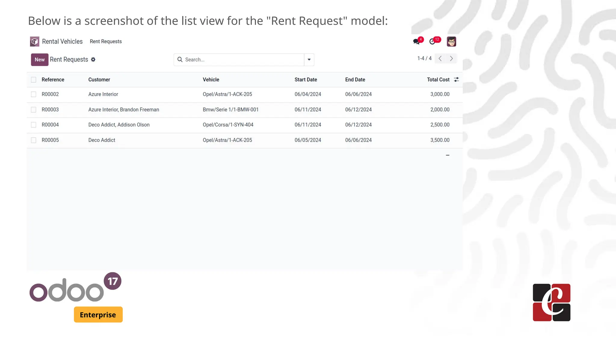Click the search magnifier icon
Screen dimensions: 616x346
(180, 59)
